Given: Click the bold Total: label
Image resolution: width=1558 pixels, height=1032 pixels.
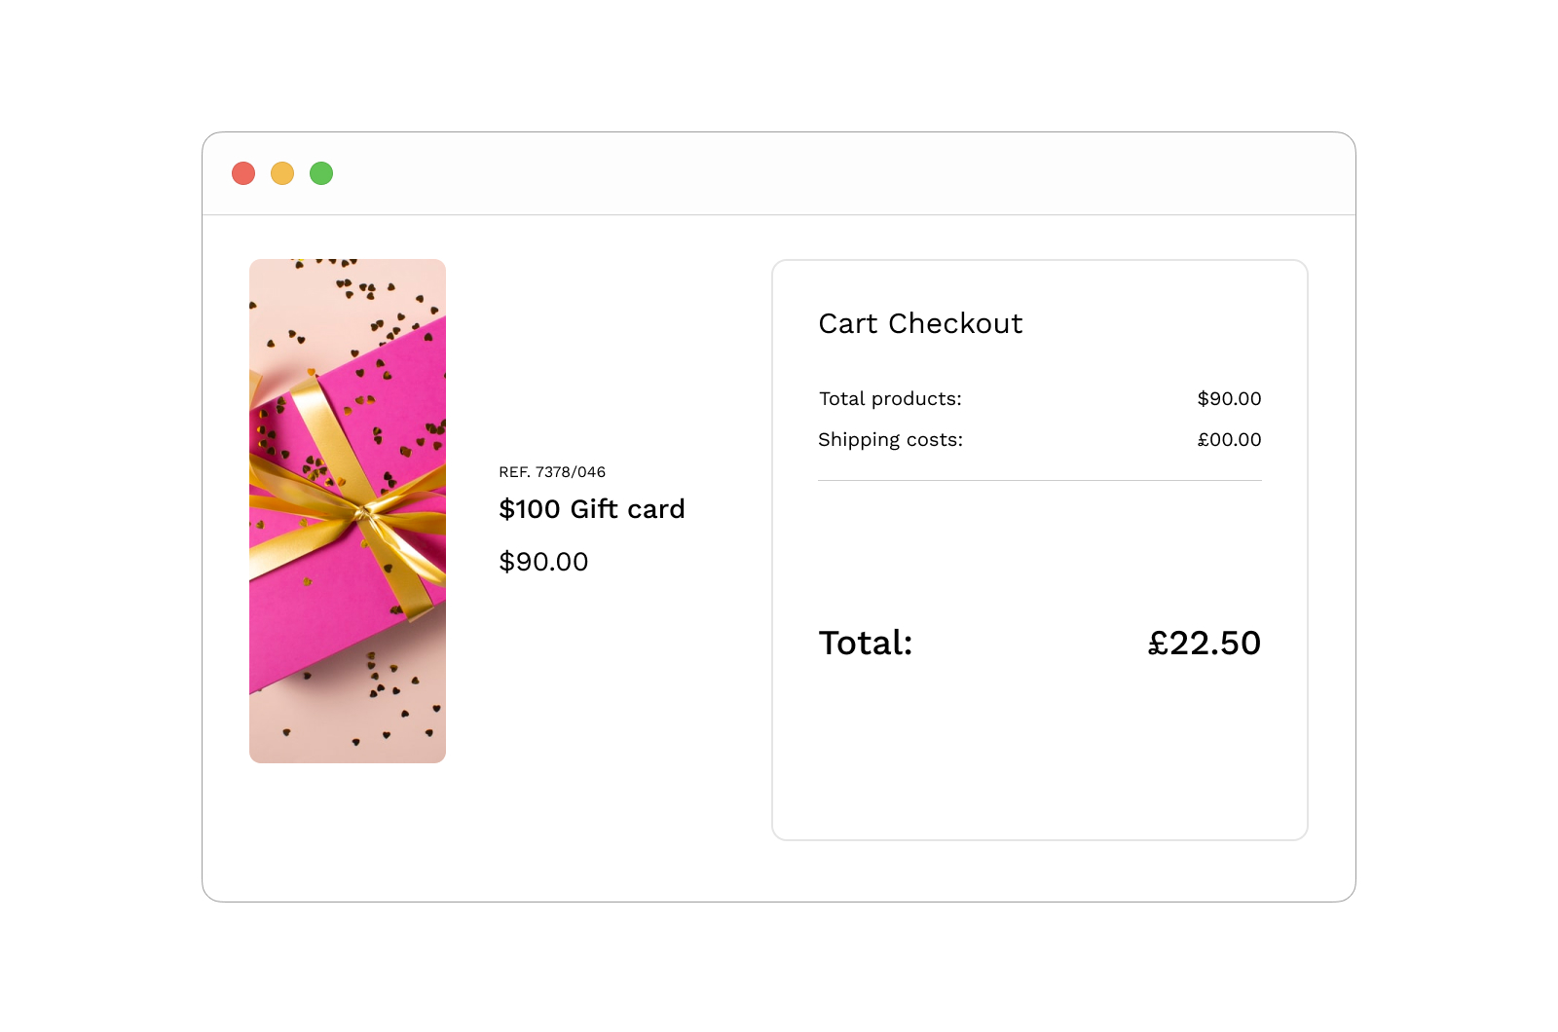Looking at the screenshot, I should pyautogui.click(x=866, y=643).
